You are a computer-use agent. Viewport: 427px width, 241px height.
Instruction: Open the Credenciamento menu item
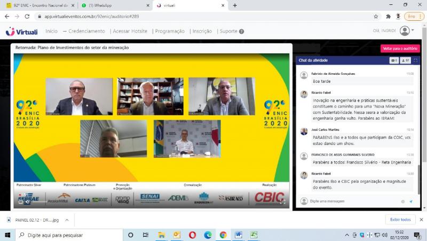86,31
